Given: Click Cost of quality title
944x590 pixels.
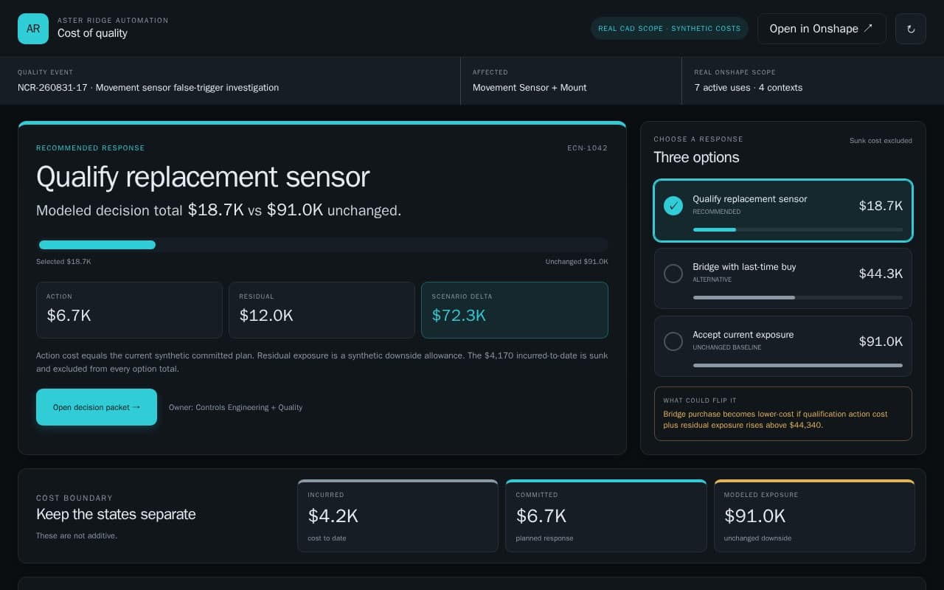Looking at the screenshot, I should [x=92, y=33].
